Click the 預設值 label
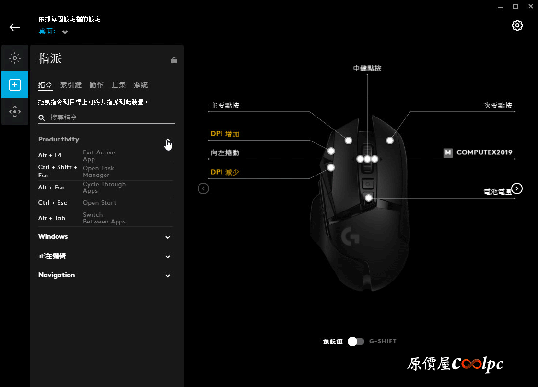538x387 pixels. pos(333,341)
